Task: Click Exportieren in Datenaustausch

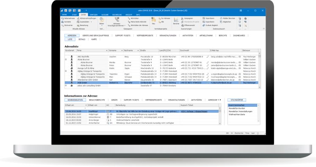Action: click(x=208, y=22)
